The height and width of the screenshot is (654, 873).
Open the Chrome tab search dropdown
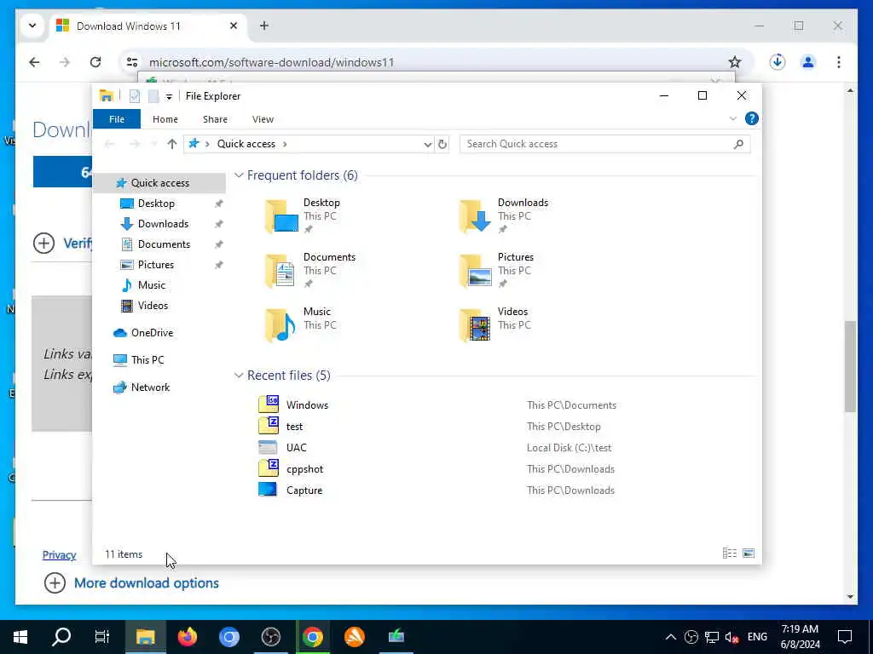click(32, 26)
